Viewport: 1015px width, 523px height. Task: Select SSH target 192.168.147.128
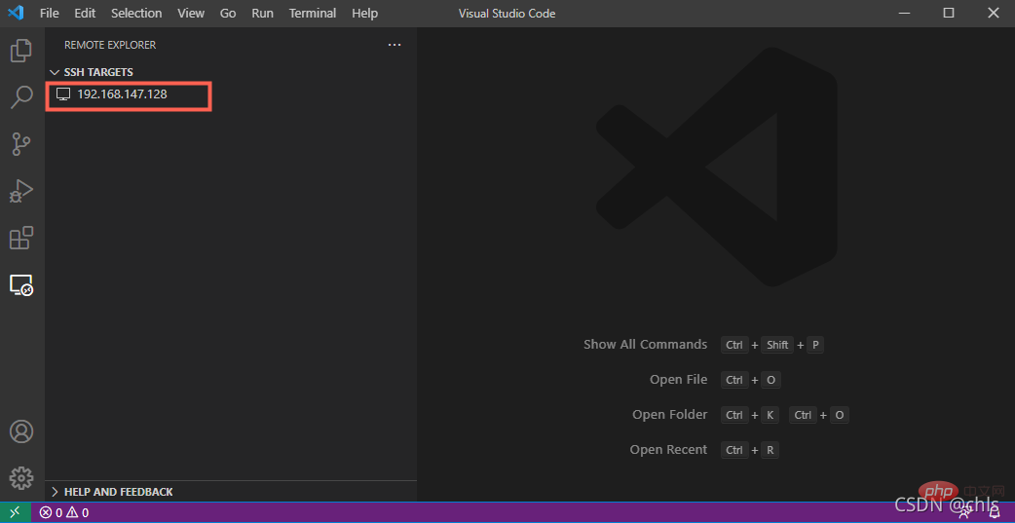(122, 94)
